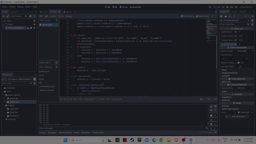Viewport: 256px width, 144px height.
Task: Open Disable Mode Remove dropdown
Action: 245,88
